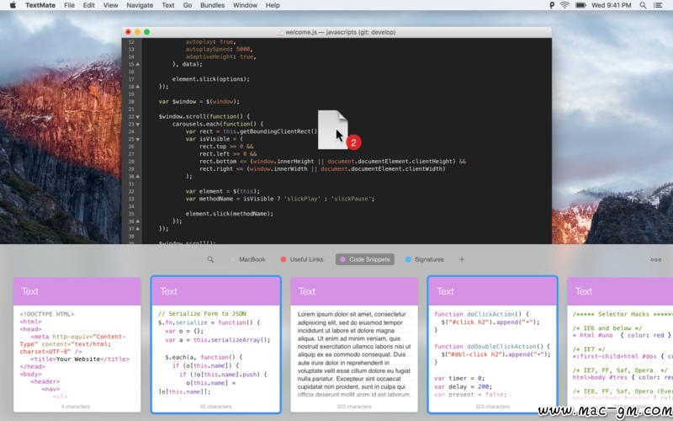Click line number 20 in the gutter
This screenshot has width=673, height=421.
(131, 102)
